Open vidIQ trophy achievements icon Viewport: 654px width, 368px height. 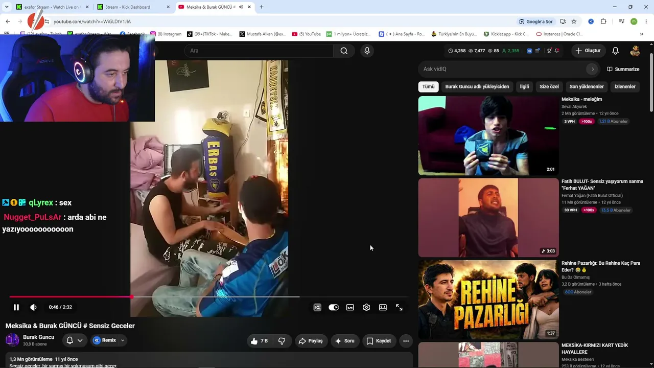tap(549, 51)
